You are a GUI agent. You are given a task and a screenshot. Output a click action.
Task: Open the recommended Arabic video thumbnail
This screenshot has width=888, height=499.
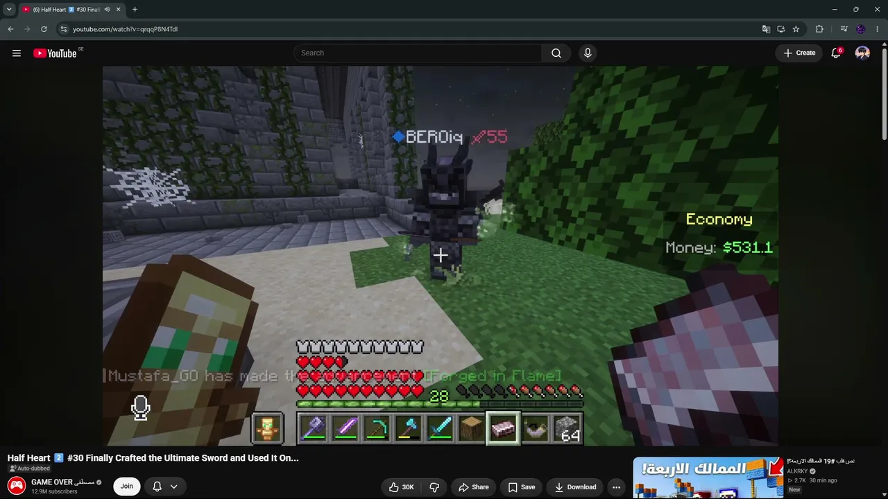pyautogui.click(x=708, y=478)
